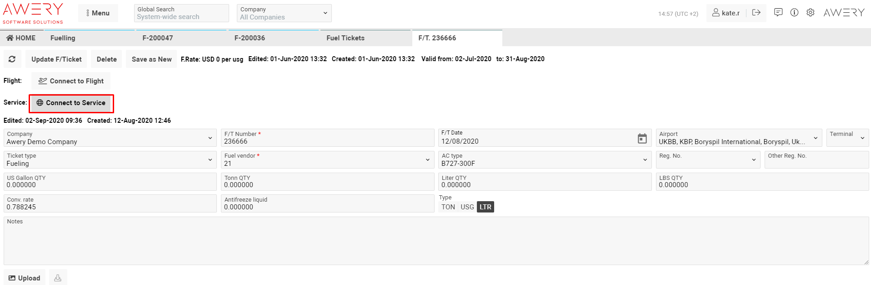Viewport: 871px width, 285px height.
Task: Click the HOME tab house icon
Action: (x=10, y=38)
